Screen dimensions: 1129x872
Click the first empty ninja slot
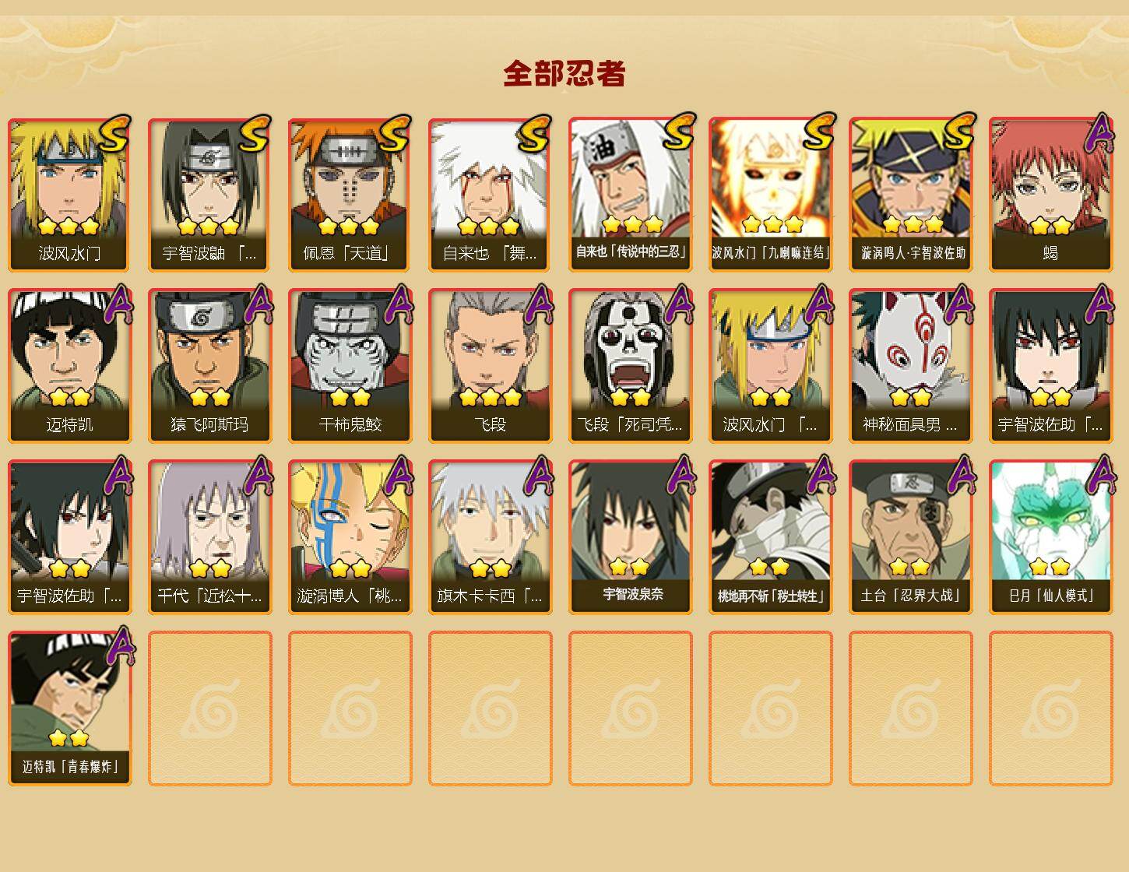210,708
